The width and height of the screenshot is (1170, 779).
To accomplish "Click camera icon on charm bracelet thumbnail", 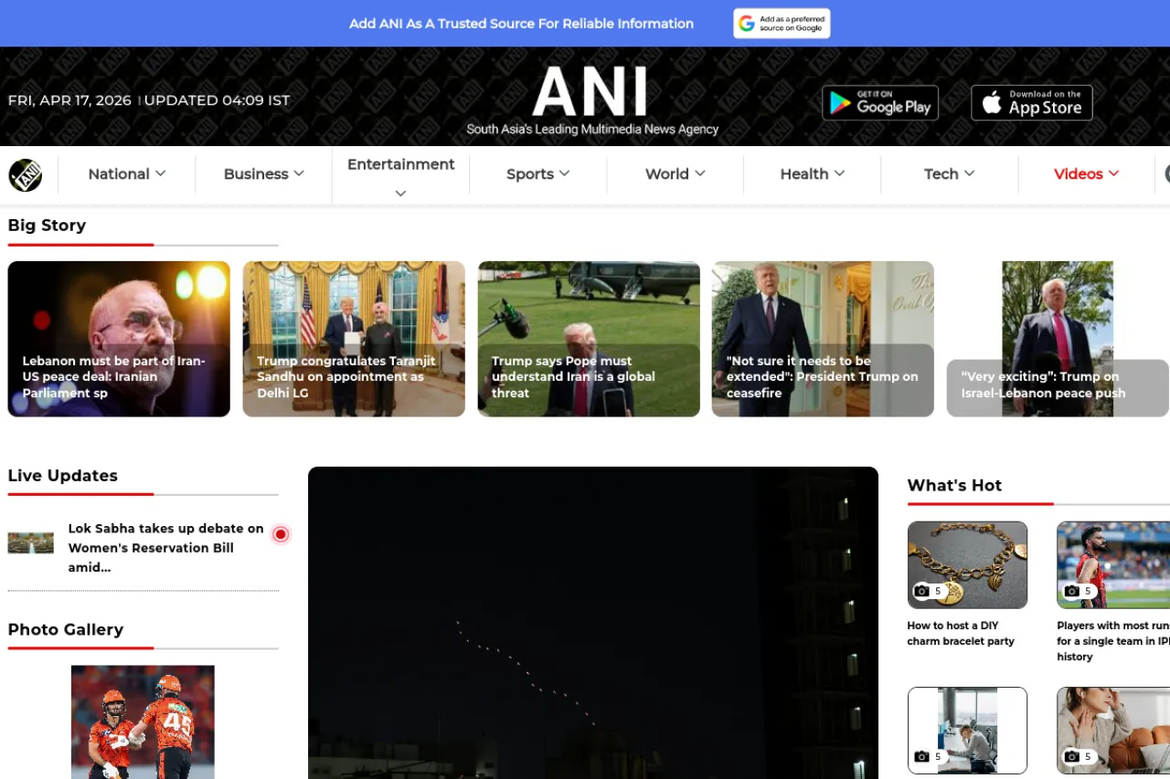I will pos(921,591).
